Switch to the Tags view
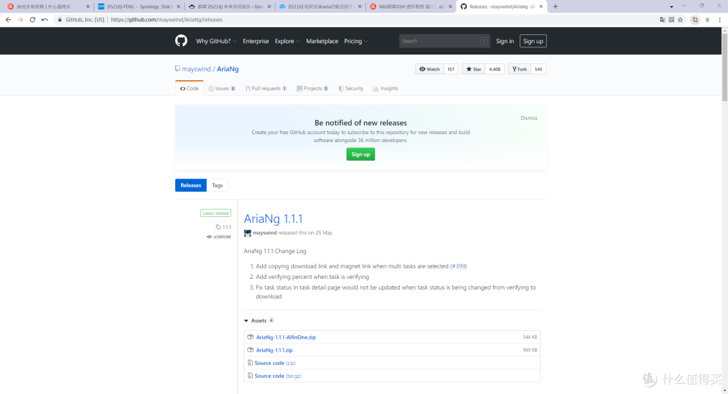The height and width of the screenshot is (394, 728). (217, 185)
